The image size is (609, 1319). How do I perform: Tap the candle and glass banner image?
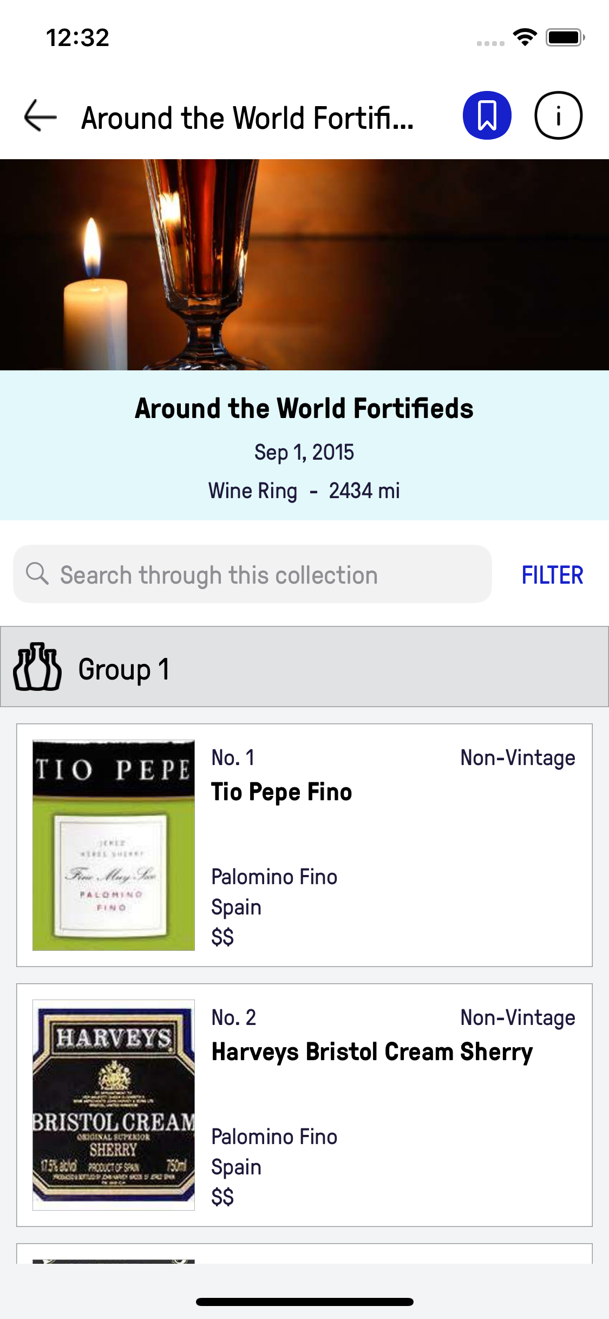[x=304, y=264]
